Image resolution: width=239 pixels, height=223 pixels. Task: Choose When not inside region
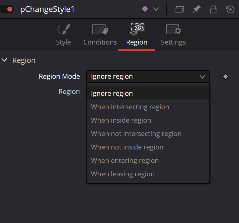pyautogui.click(x=148, y=147)
